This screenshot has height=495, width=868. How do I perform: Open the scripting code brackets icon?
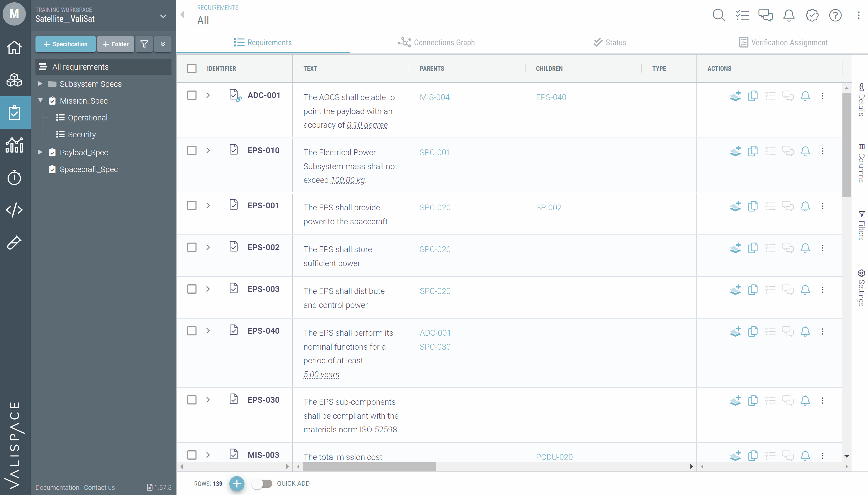click(x=14, y=210)
